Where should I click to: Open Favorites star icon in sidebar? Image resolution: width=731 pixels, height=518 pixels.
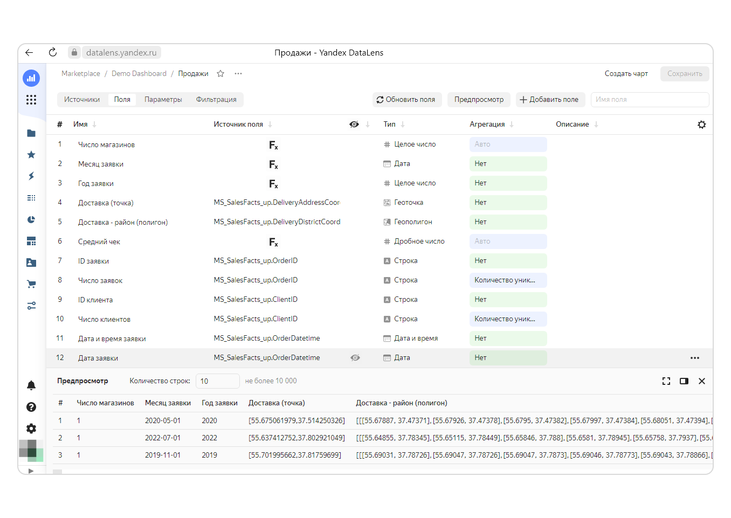tap(31, 155)
